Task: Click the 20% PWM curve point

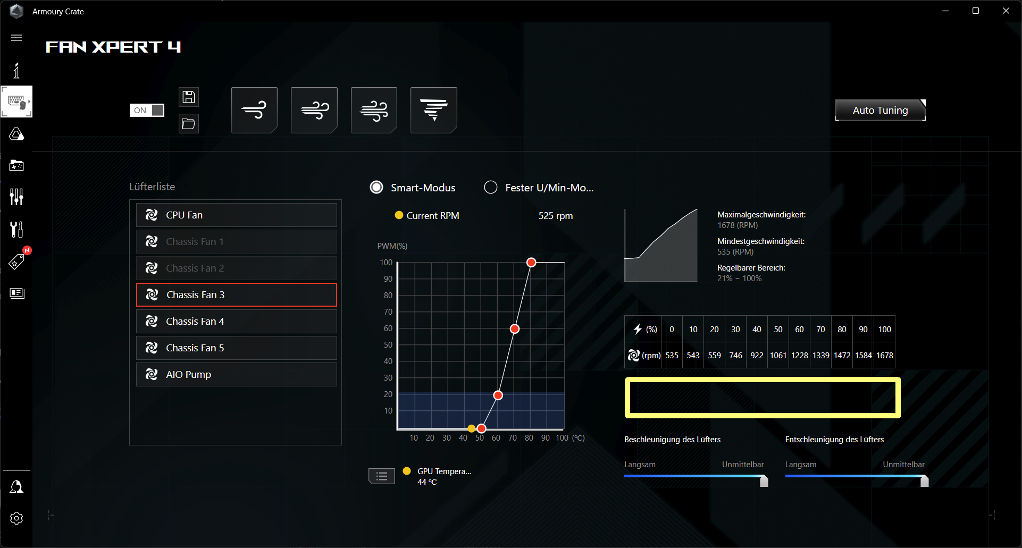Action: (x=498, y=395)
